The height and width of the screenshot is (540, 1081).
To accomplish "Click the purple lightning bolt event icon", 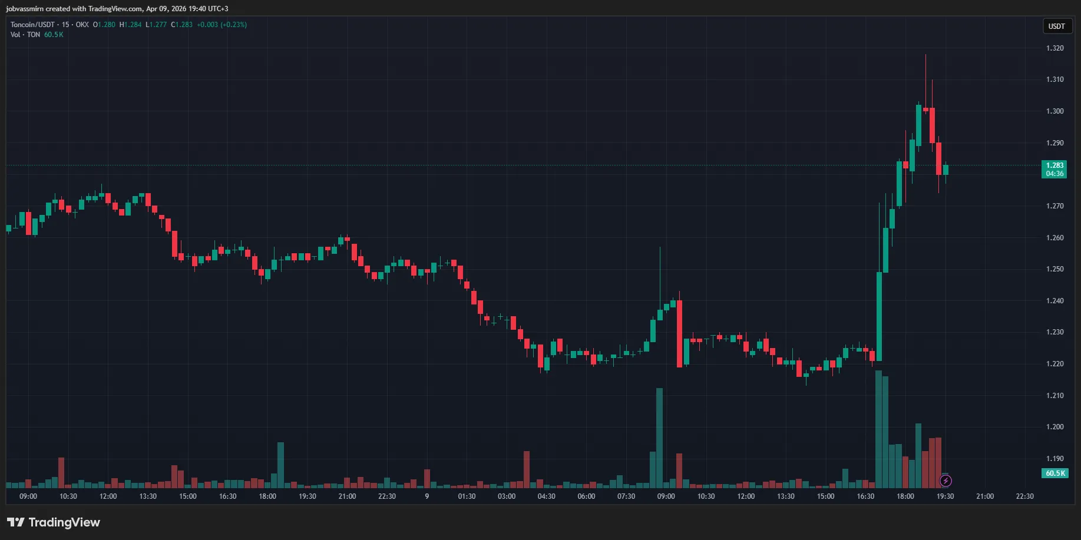I will [946, 481].
